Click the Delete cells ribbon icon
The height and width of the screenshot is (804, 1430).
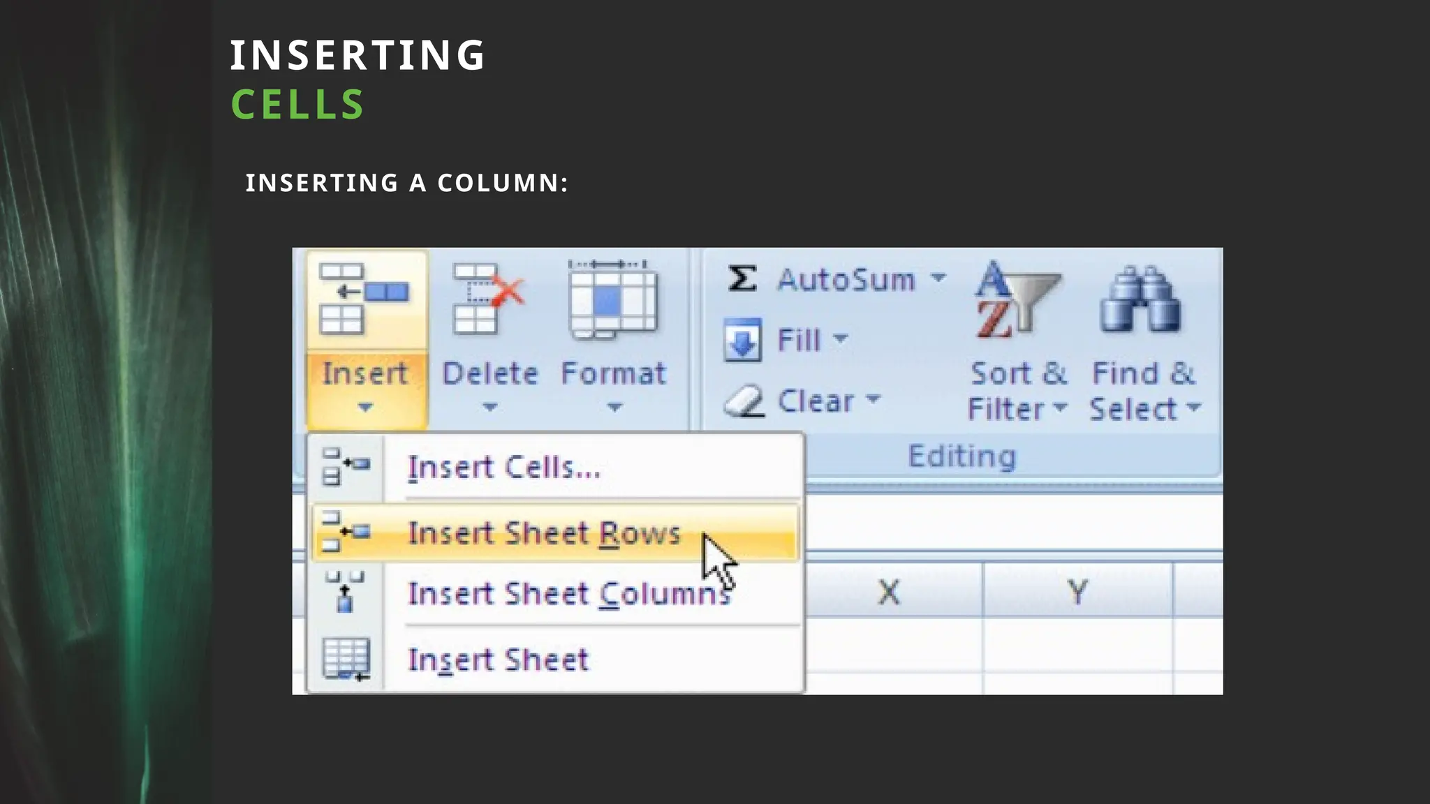[x=488, y=299]
